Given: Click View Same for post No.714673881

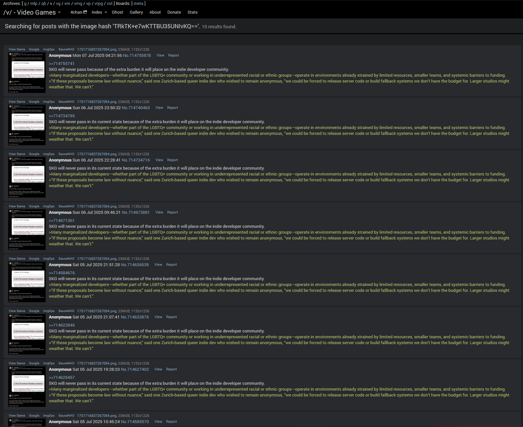Looking at the screenshot, I should click(17, 206).
